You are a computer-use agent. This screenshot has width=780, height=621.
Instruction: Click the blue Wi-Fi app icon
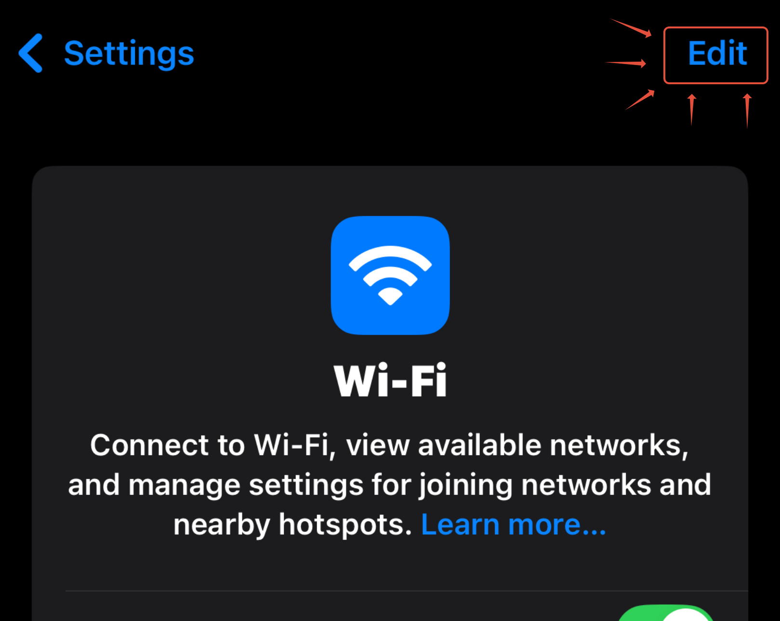click(x=390, y=275)
